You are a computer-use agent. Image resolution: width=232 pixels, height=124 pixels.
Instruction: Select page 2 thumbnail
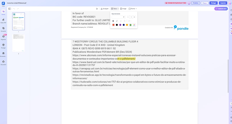click(x=19, y=43)
